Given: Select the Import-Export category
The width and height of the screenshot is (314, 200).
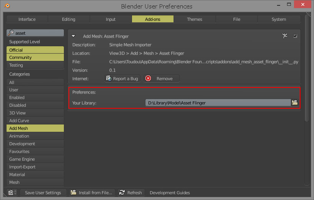Looking at the screenshot, I should pos(35,167).
